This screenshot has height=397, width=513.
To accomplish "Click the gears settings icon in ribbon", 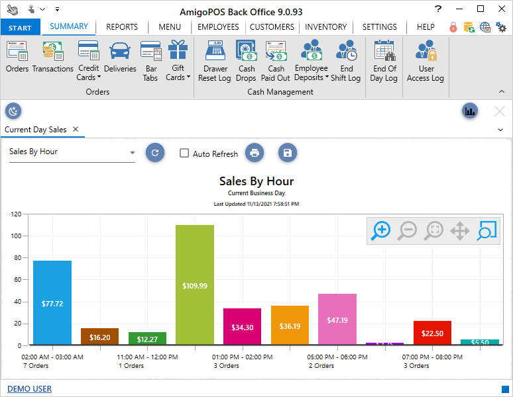I will coord(501,27).
